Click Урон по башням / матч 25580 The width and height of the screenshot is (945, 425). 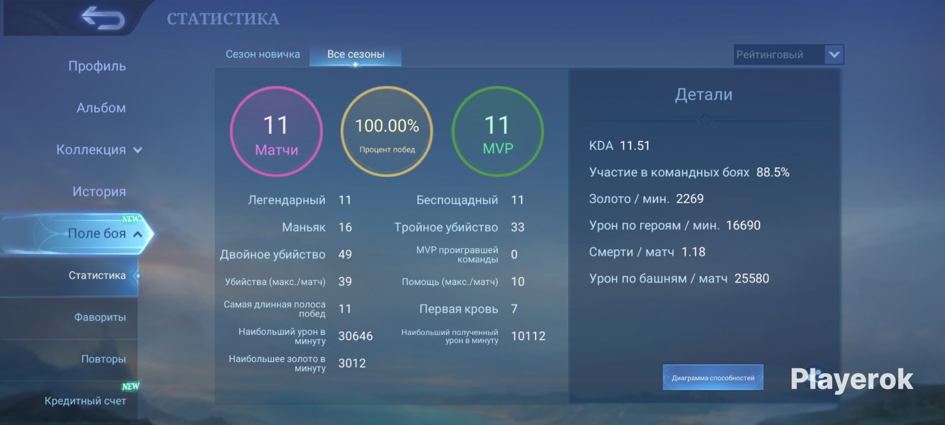point(679,278)
